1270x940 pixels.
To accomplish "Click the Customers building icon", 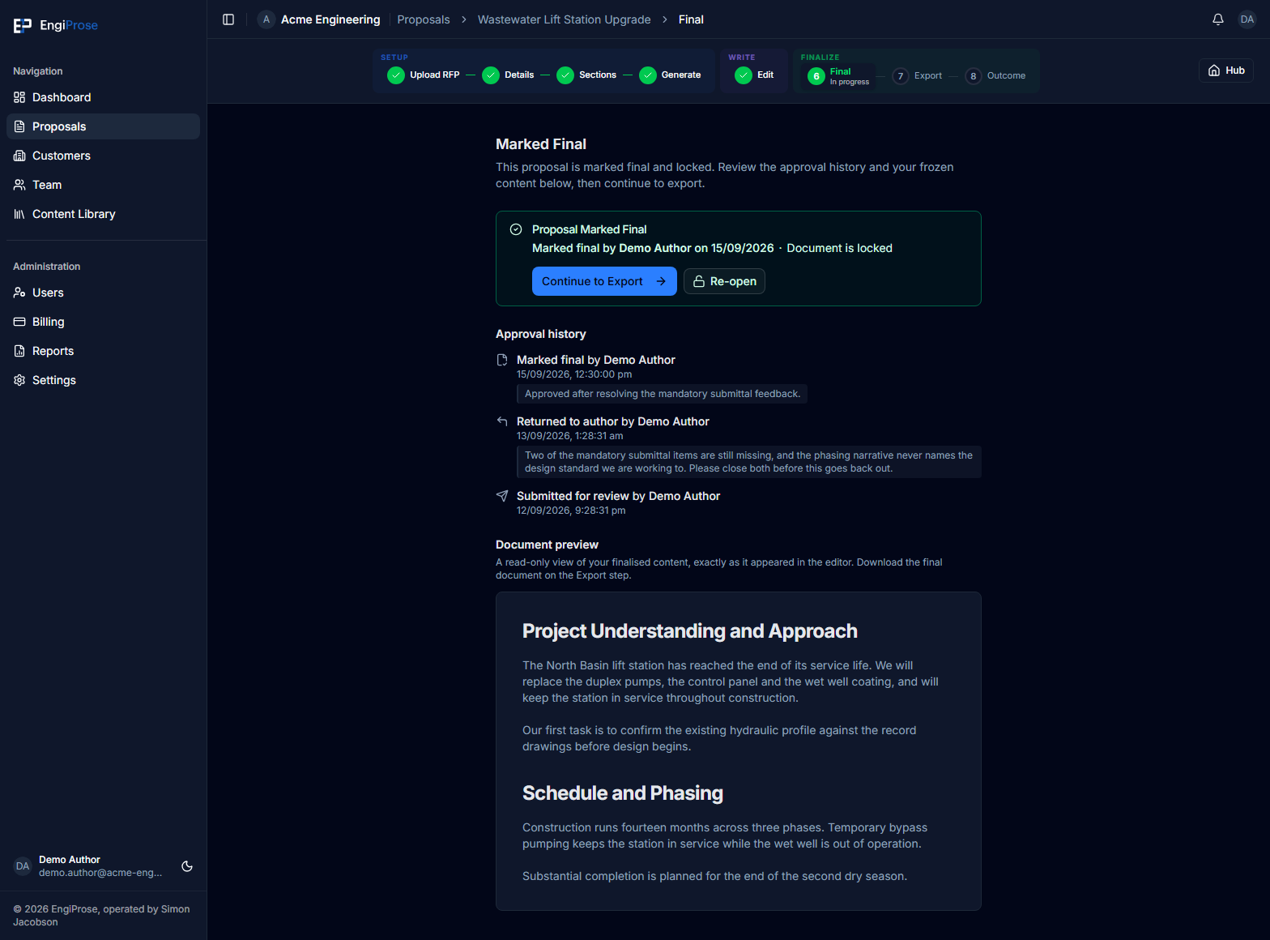I will tap(19, 156).
